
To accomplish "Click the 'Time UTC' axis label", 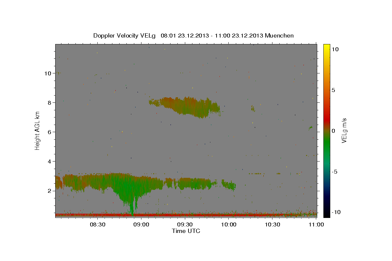I will [186, 231].
